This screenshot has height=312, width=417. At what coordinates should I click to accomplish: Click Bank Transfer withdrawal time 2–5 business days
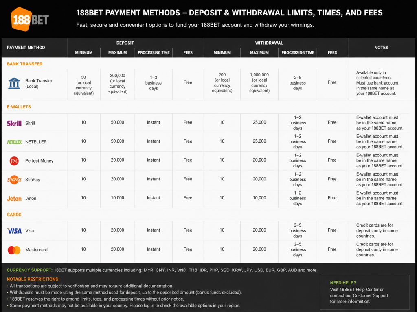click(x=298, y=83)
